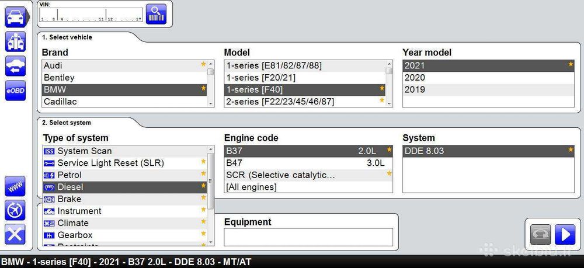Click the www internet icon in sidebar
The width and height of the screenshot is (584, 268).
pyautogui.click(x=16, y=186)
